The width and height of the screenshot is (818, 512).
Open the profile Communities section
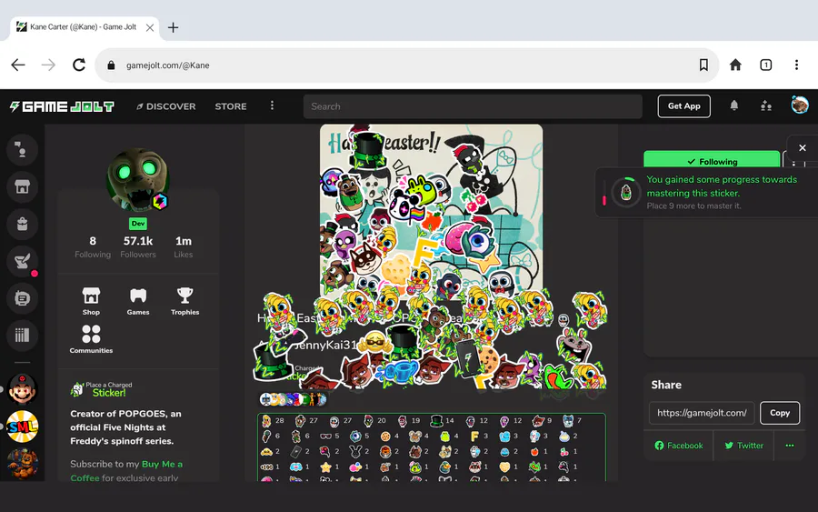click(x=91, y=339)
